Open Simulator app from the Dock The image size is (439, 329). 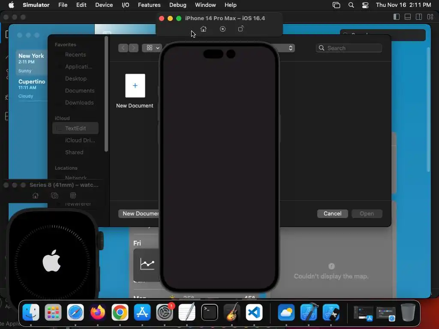coord(331,312)
